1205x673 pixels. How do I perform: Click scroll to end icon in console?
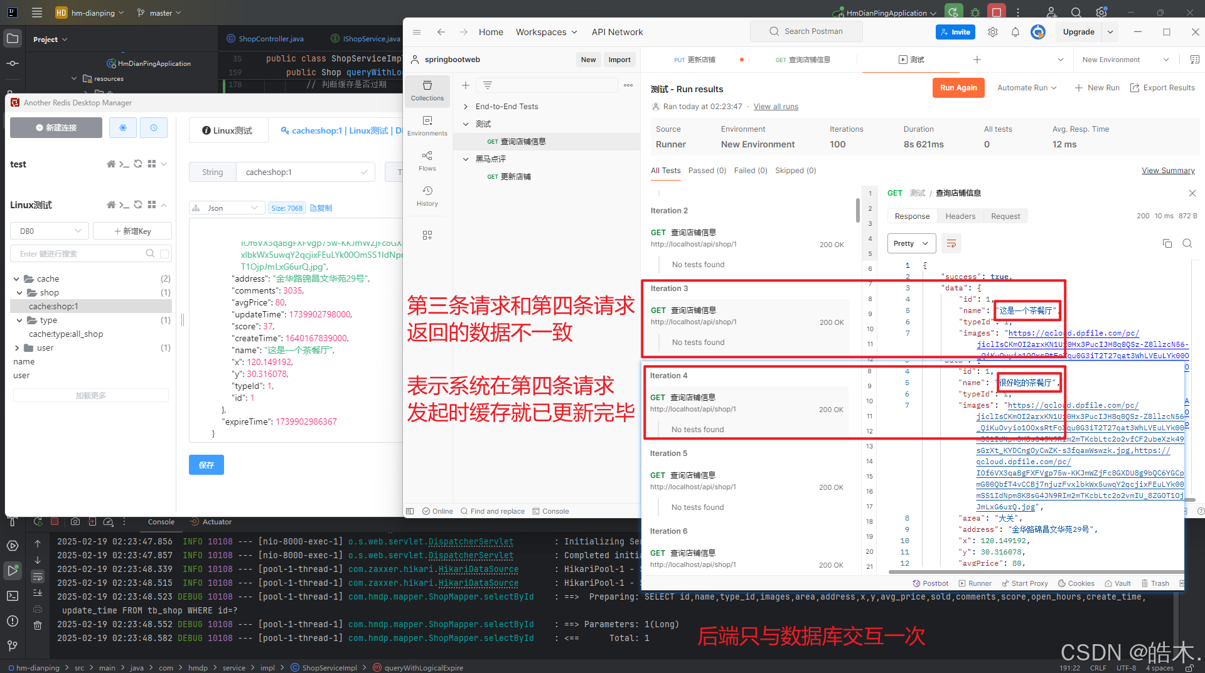38,592
